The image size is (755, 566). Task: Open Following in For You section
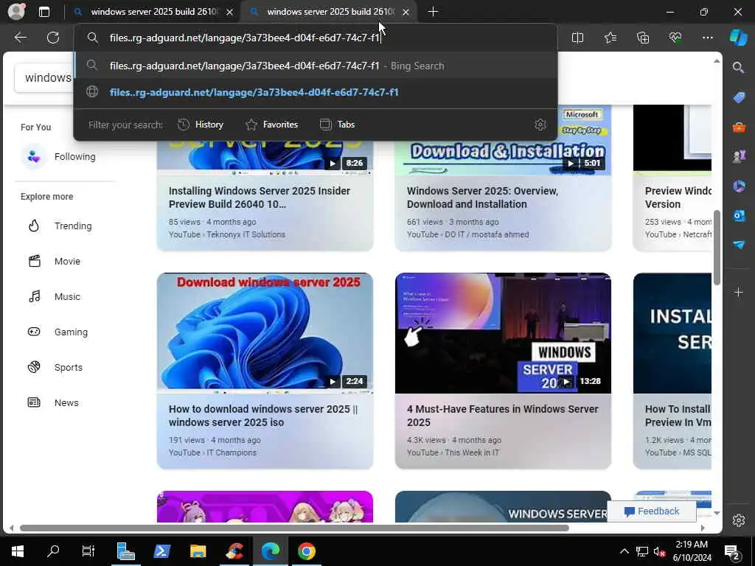(x=58, y=156)
